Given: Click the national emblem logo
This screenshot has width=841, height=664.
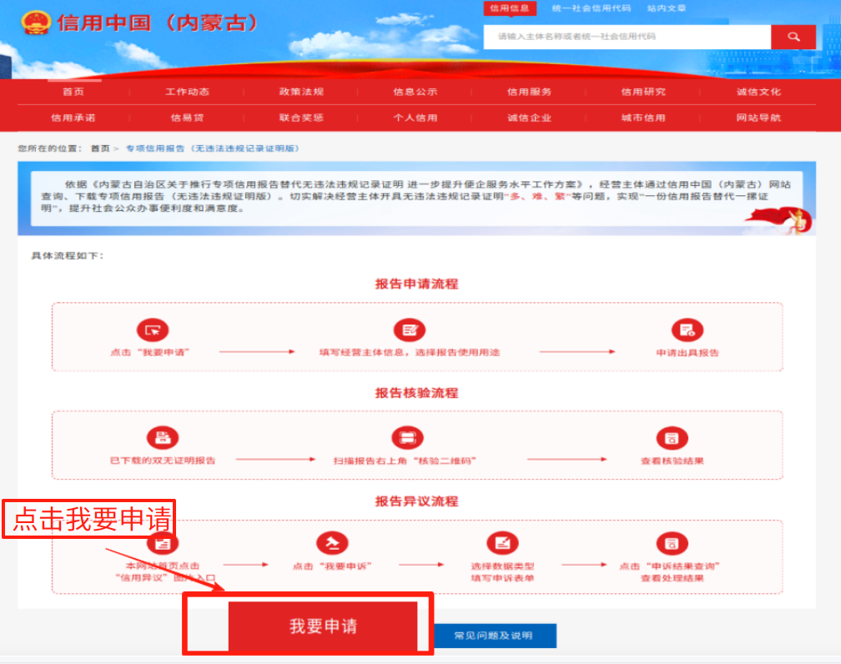Looking at the screenshot, I should coord(36,23).
